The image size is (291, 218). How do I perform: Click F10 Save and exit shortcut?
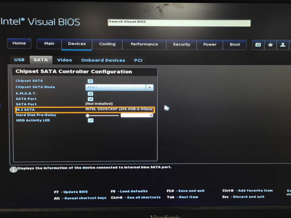tap(186, 191)
